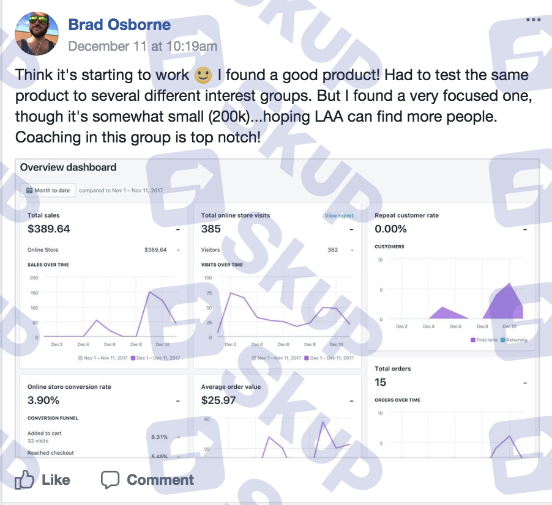This screenshot has height=505, width=552.
Task: Click View report for online store visits
Action: tap(339, 216)
